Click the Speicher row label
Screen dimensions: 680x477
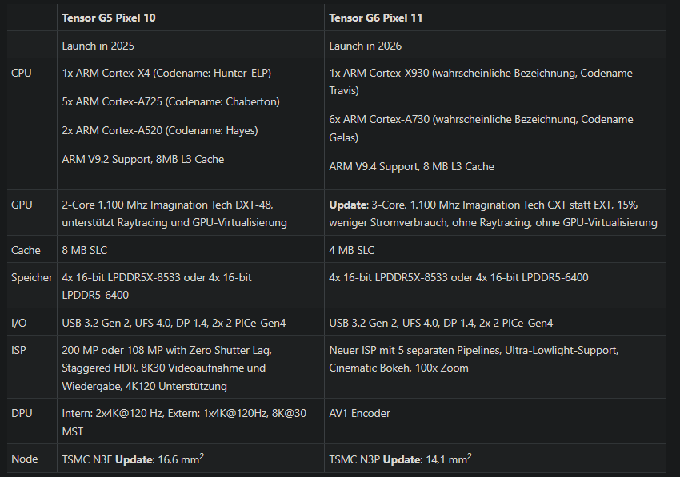32,277
